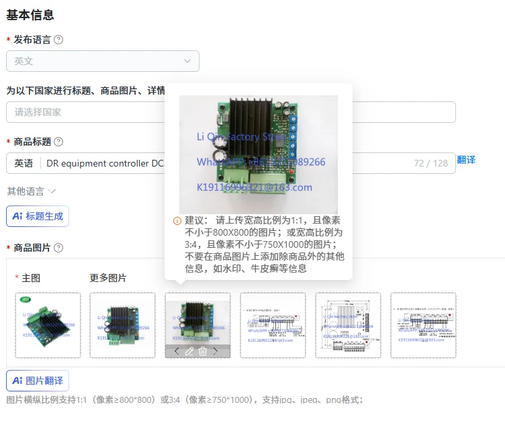The height and width of the screenshot is (421, 505).
Task: Click orange info icon in suggestion tooltip
Action: (x=177, y=221)
